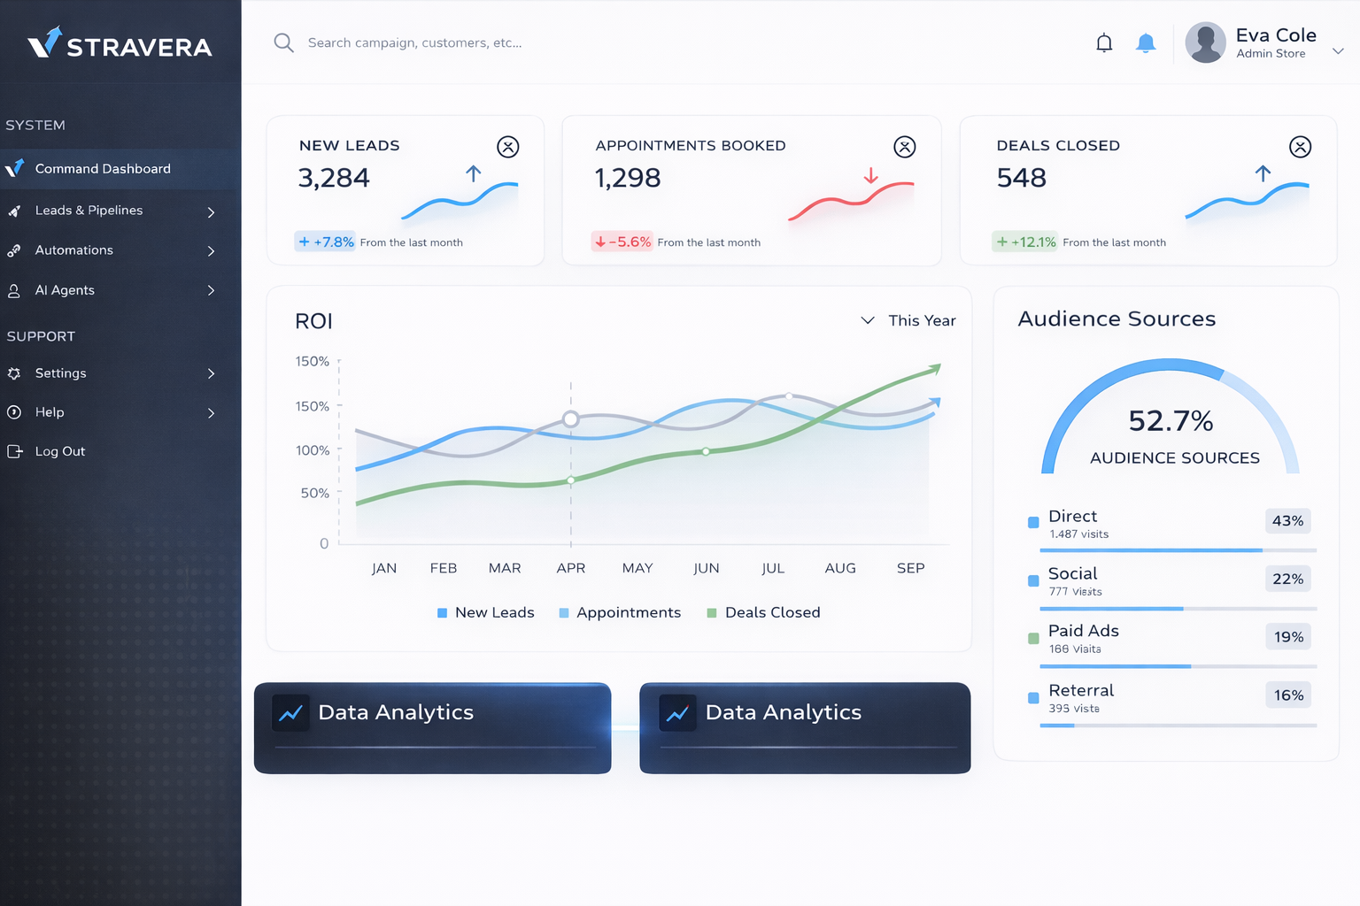
Task: Open the Help menu label
Action: point(50,412)
